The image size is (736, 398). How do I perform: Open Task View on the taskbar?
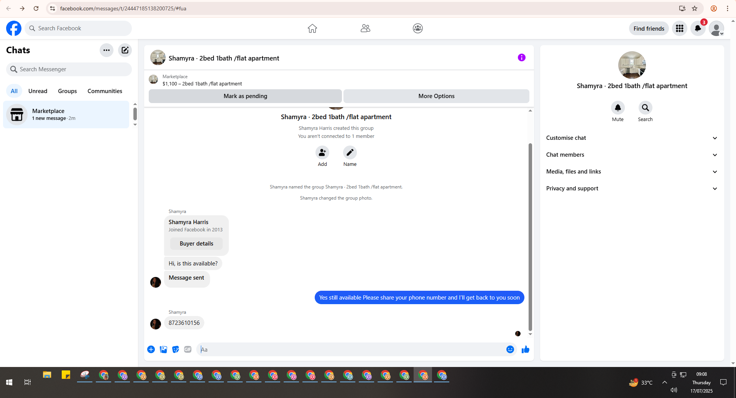pos(28,382)
